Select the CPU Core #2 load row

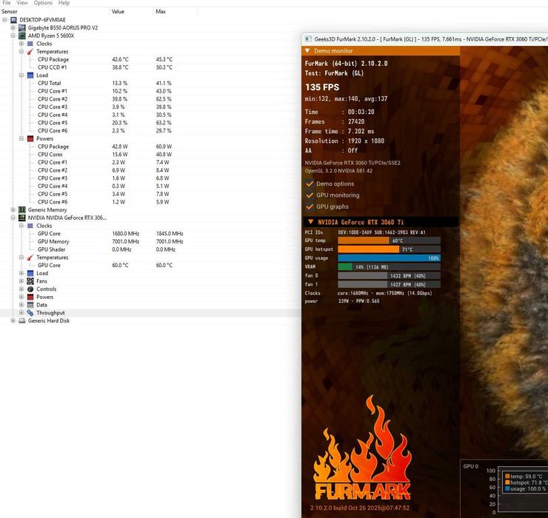150,99
